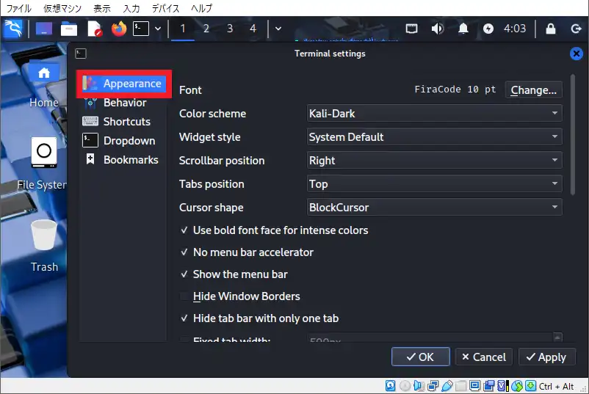Click the VirtualBox CPU virtualization status icon
The height and width of the screenshot is (394, 589).
[503, 386]
